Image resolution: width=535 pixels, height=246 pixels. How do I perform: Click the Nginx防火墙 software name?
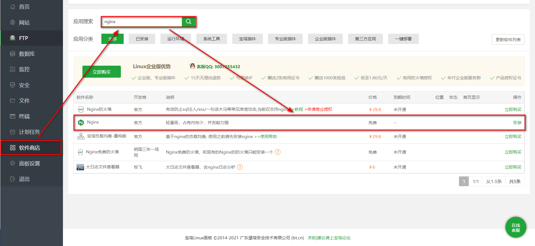click(99, 109)
